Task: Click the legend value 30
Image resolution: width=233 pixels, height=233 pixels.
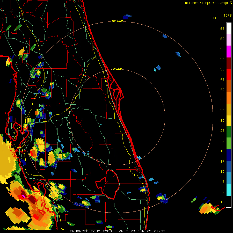Action: click(x=222, y=120)
